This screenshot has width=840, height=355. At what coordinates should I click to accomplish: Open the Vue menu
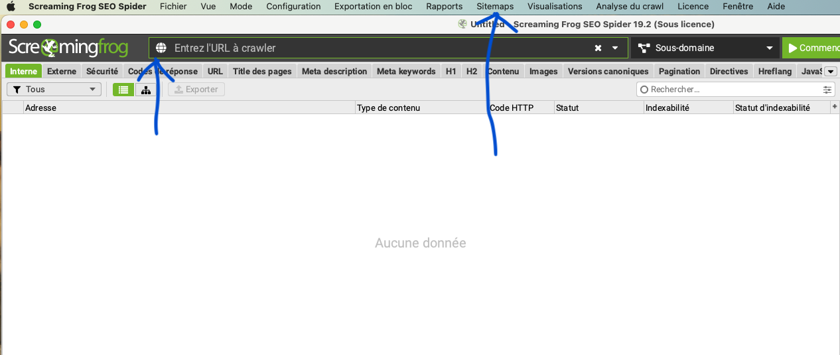(x=208, y=6)
